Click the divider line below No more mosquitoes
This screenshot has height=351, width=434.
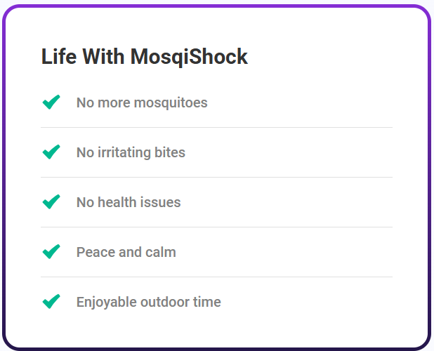point(216,128)
